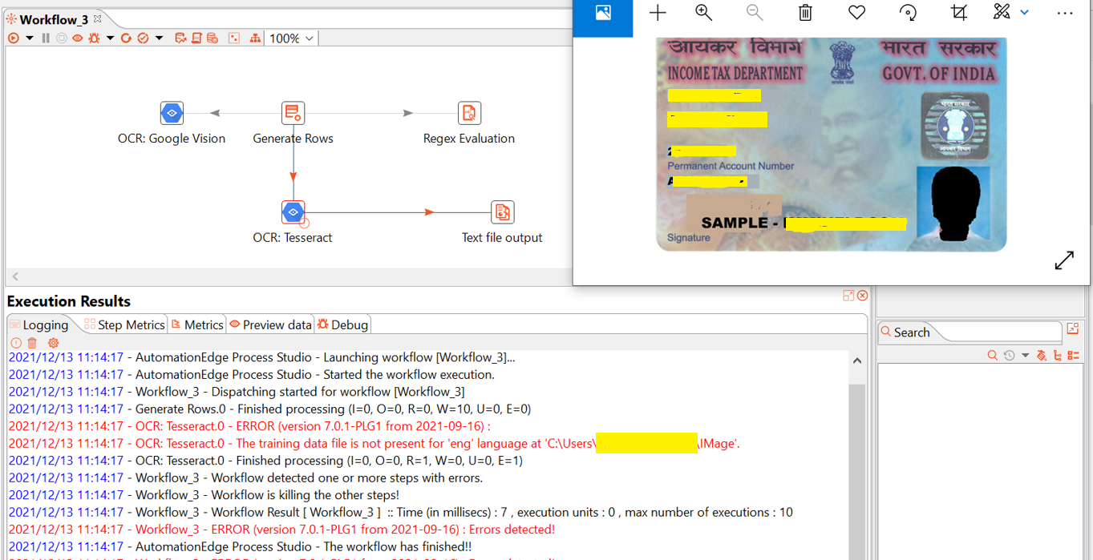Click the search history clock icon
The width and height of the screenshot is (1093, 560).
[x=1010, y=355]
